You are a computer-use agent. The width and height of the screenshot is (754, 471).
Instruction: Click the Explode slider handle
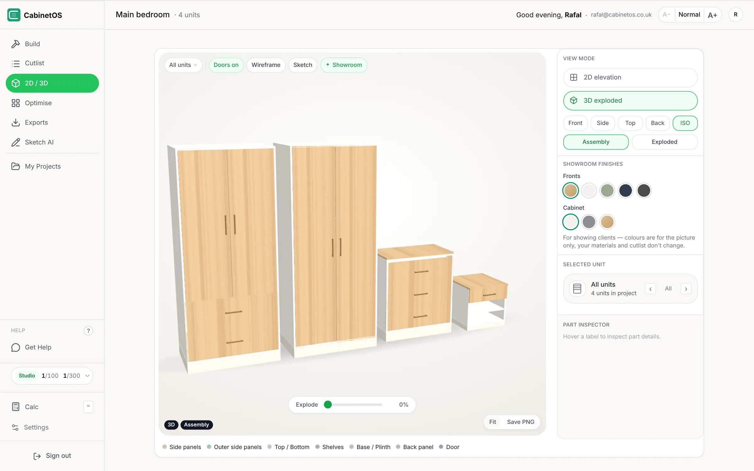pyautogui.click(x=328, y=404)
